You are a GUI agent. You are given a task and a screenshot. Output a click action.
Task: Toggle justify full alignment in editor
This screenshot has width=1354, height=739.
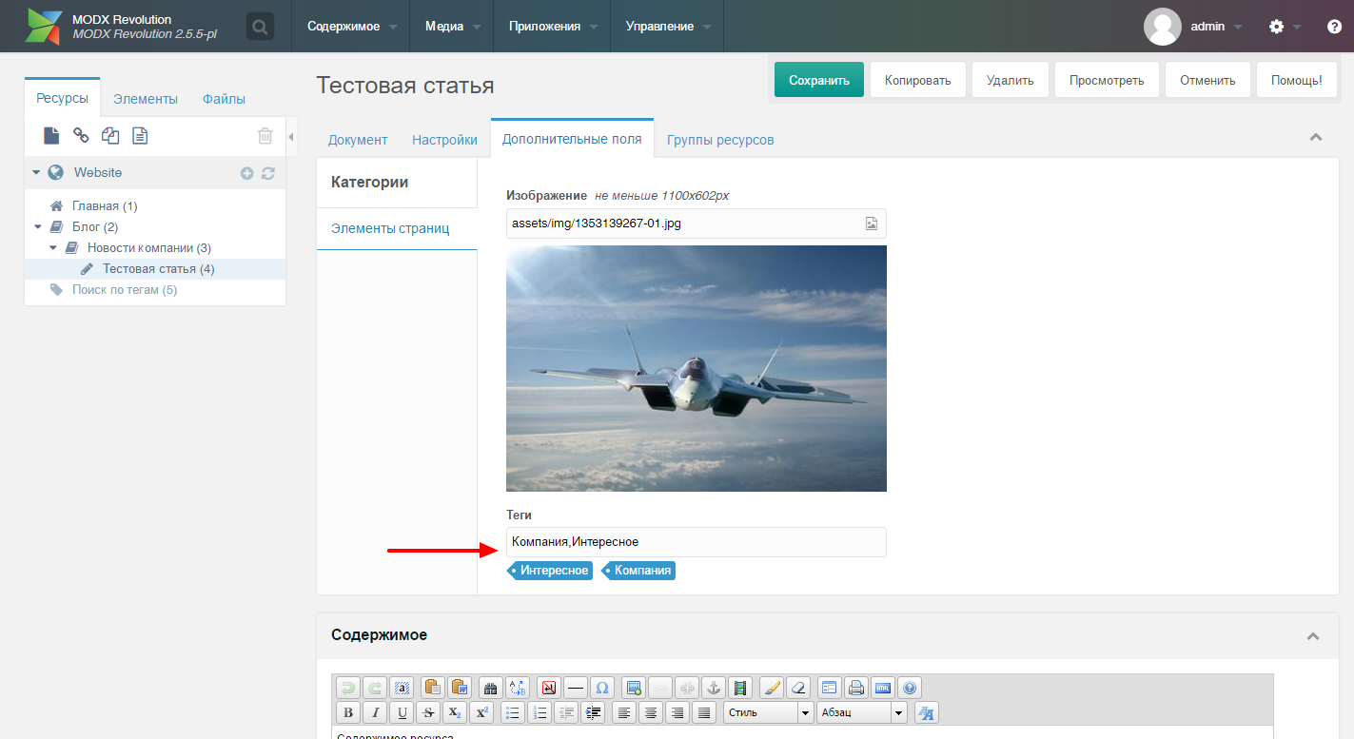click(x=704, y=712)
